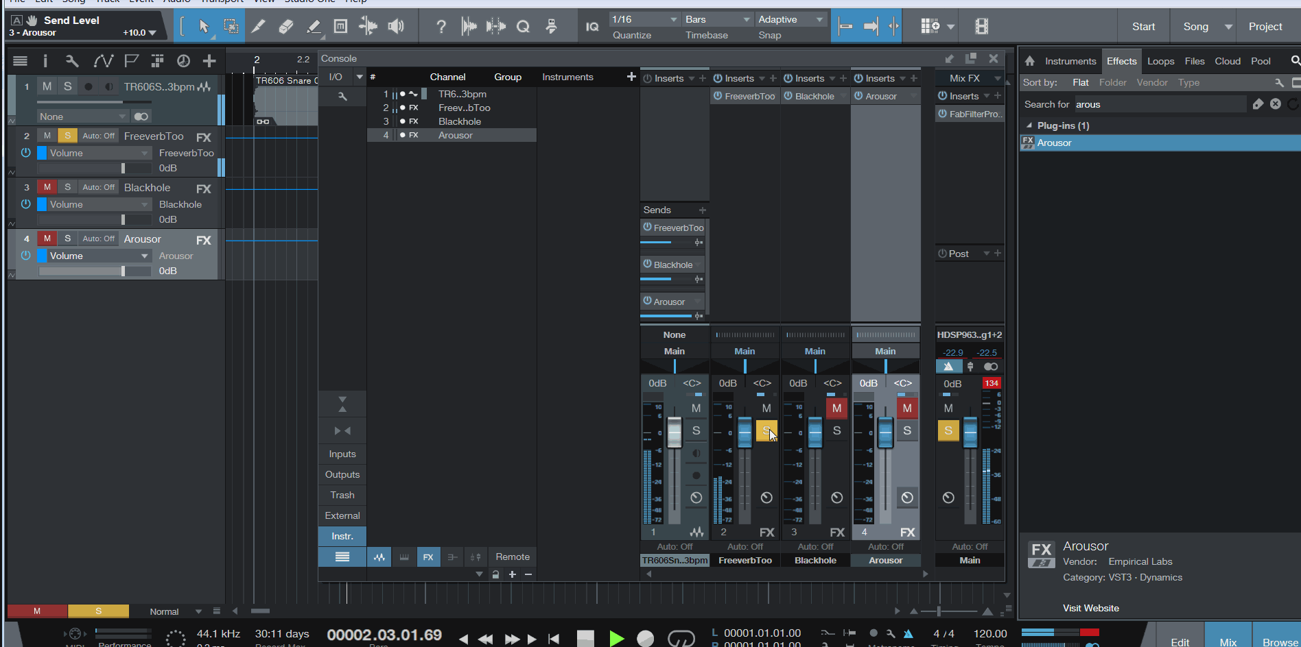Unsolo the FreeverbToo console channel
Image resolution: width=1301 pixels, height=647 pixels.
766,430
